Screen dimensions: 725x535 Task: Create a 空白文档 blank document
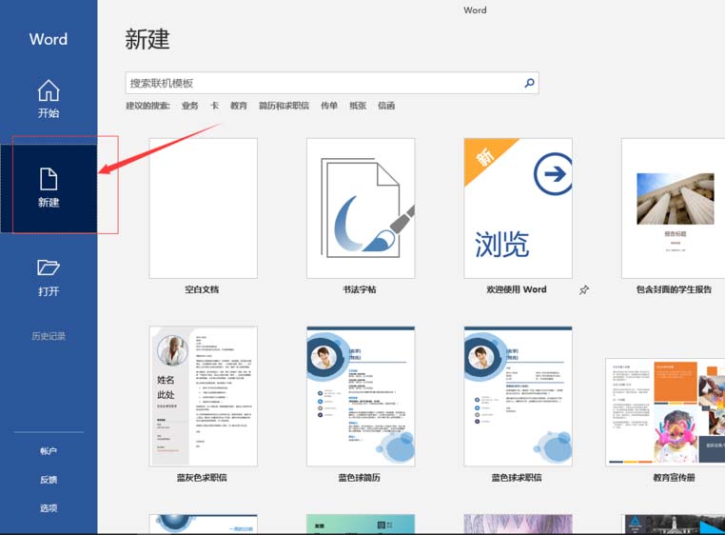tap(204, 208)
